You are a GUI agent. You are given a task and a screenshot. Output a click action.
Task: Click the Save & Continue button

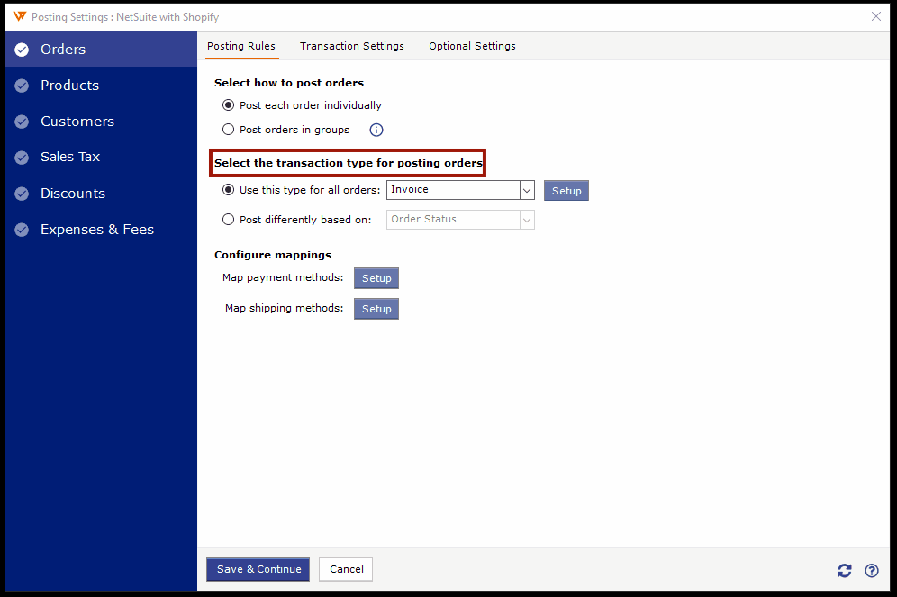[x=258, y=570]
